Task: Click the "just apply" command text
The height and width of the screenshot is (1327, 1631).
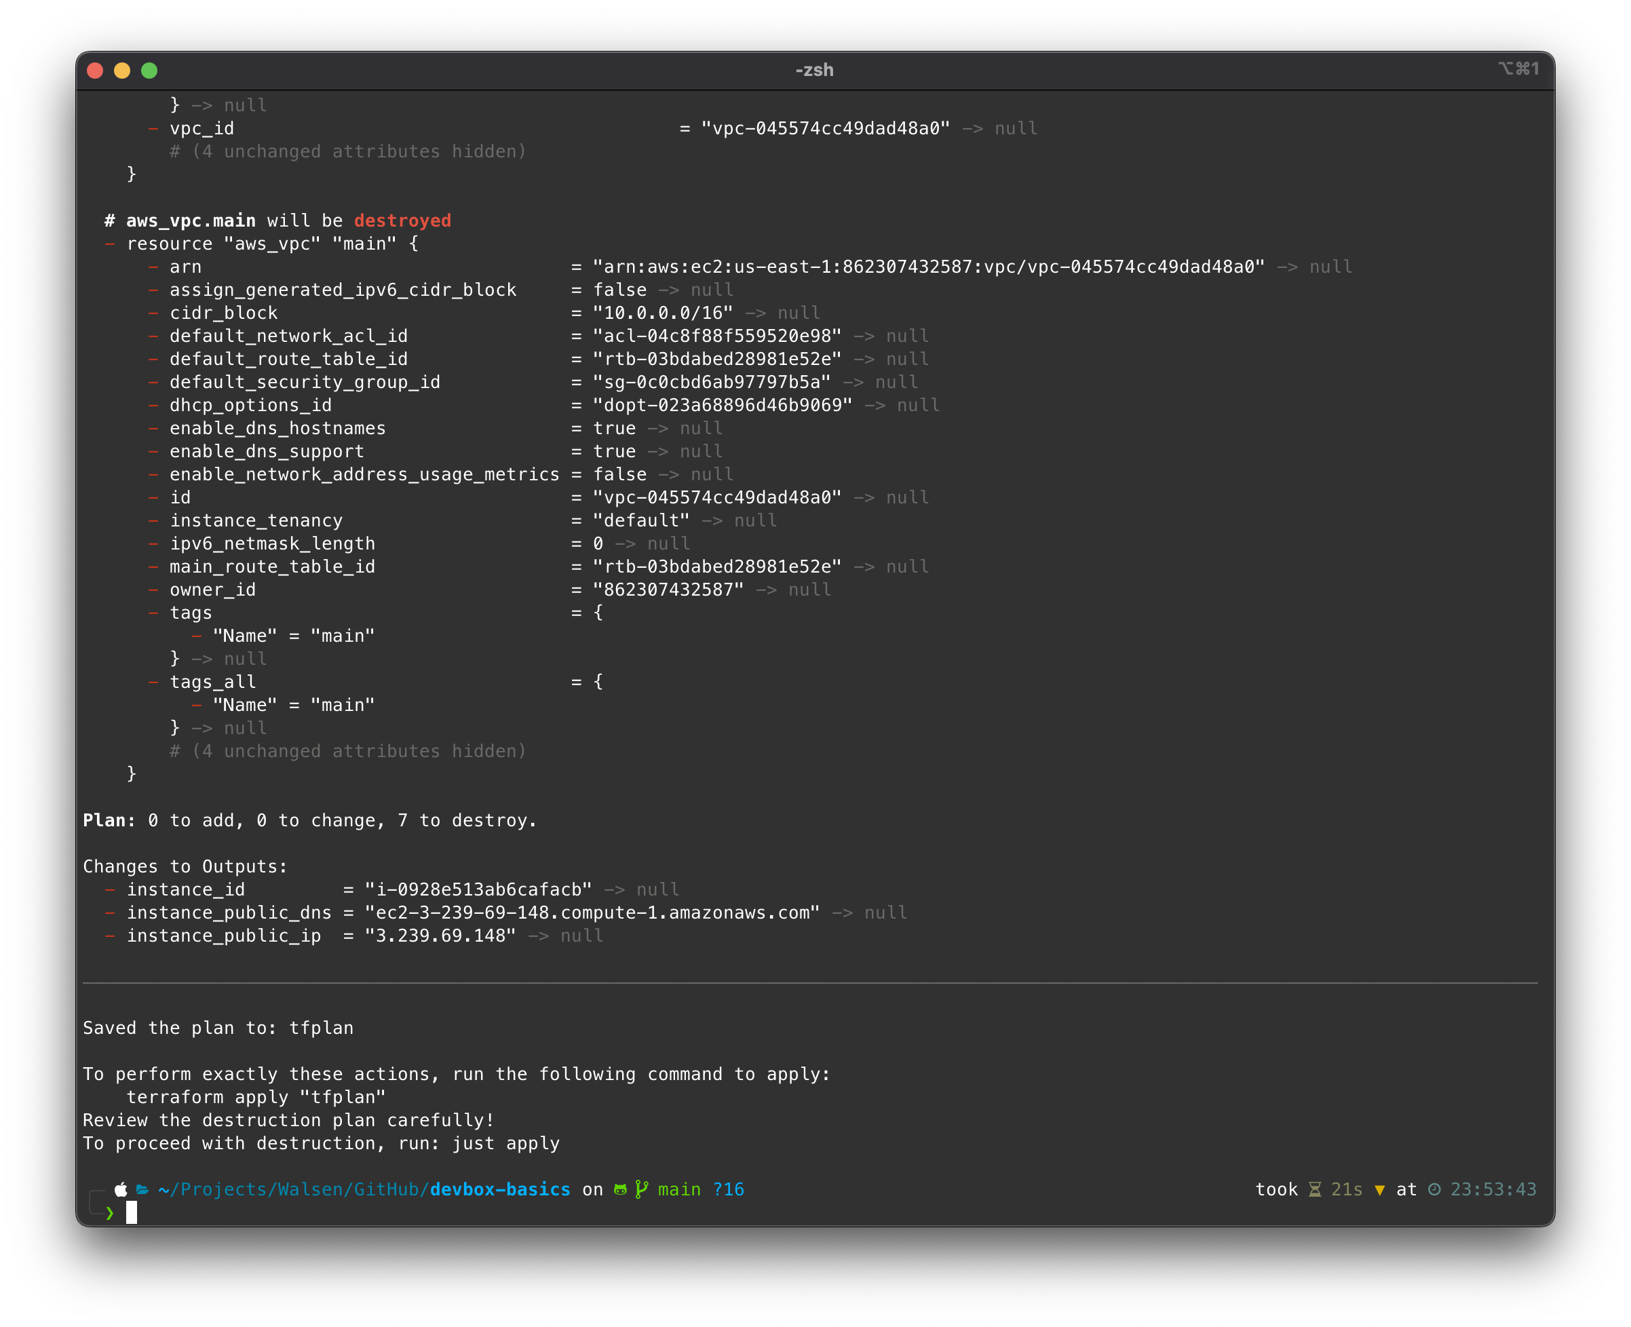Action: (506, 1144)
